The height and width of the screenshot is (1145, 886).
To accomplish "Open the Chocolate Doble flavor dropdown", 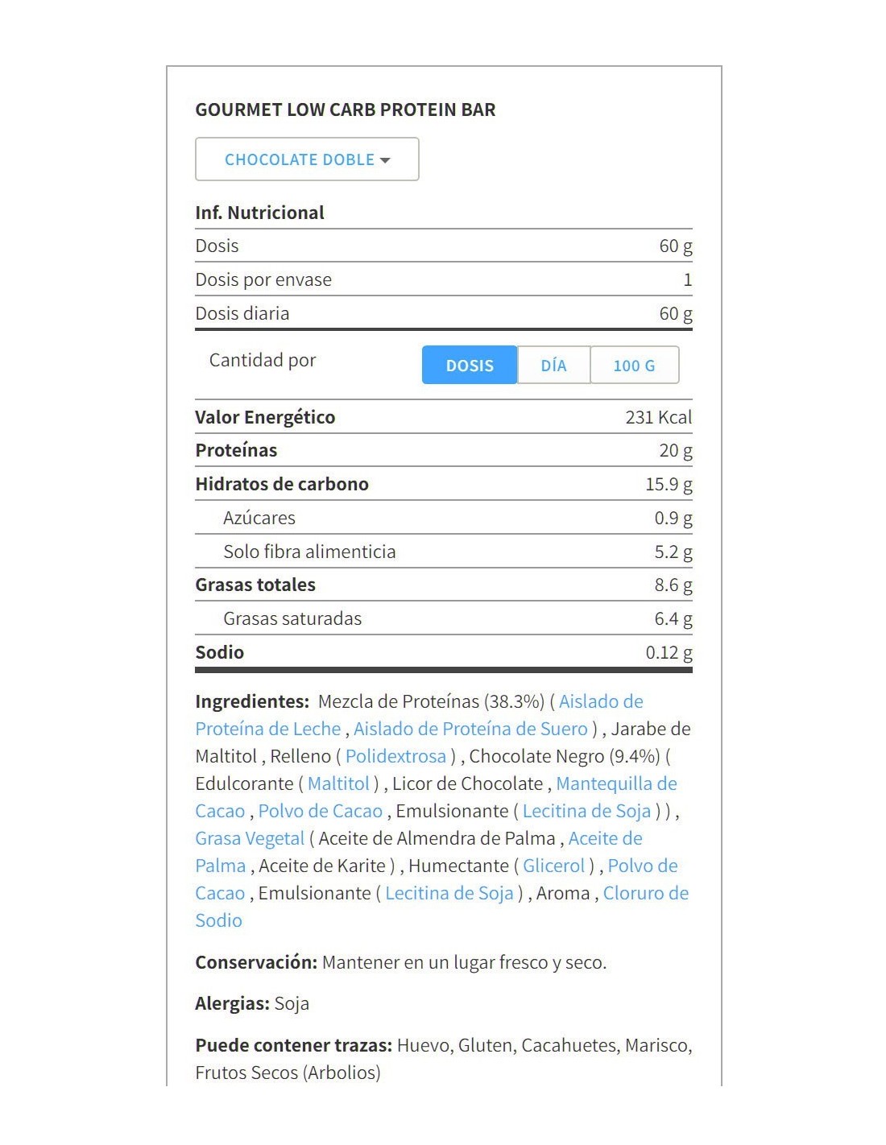I will 307,159.
